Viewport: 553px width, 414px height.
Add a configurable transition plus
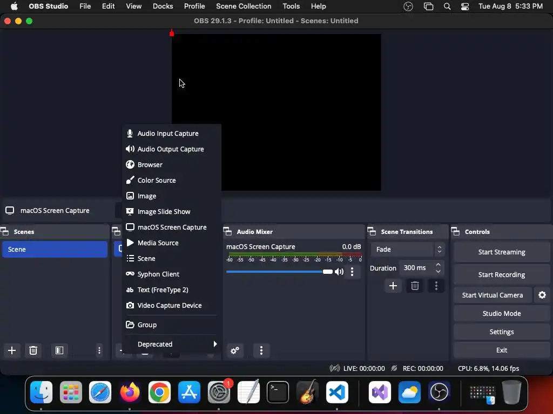tap(393, 286)
